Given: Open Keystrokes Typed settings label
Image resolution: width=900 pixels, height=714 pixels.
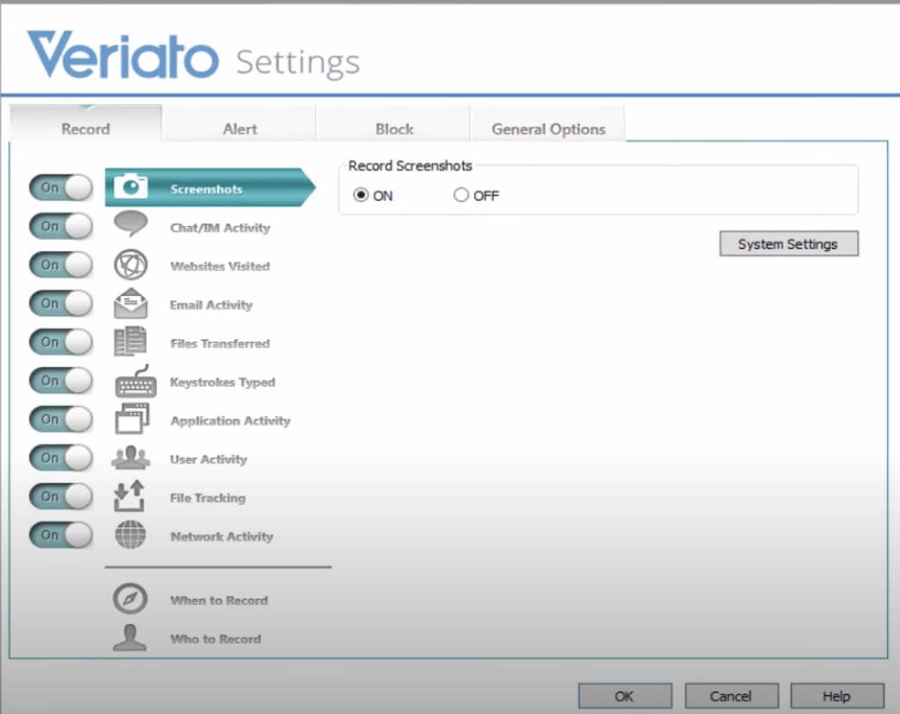Looking at the screenshot, I should click(223, 382).
